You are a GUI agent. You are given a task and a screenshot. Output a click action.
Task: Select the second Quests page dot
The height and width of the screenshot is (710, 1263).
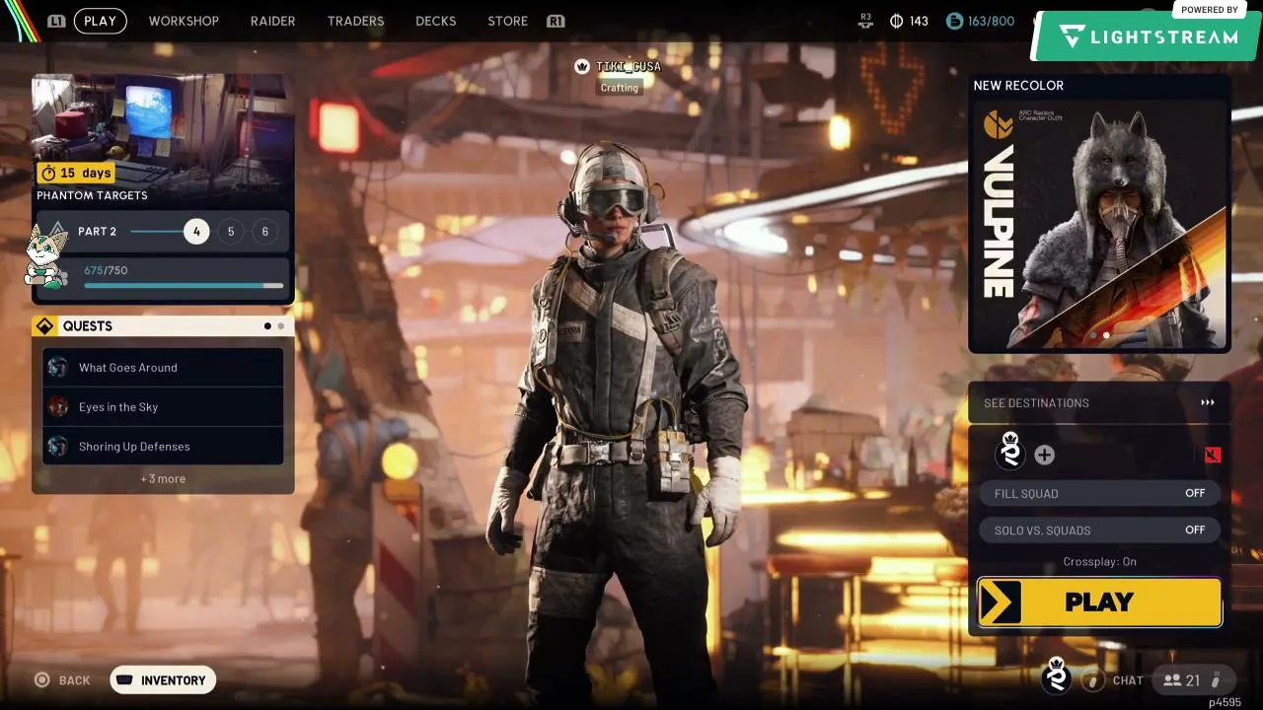[x=280, y=326]
